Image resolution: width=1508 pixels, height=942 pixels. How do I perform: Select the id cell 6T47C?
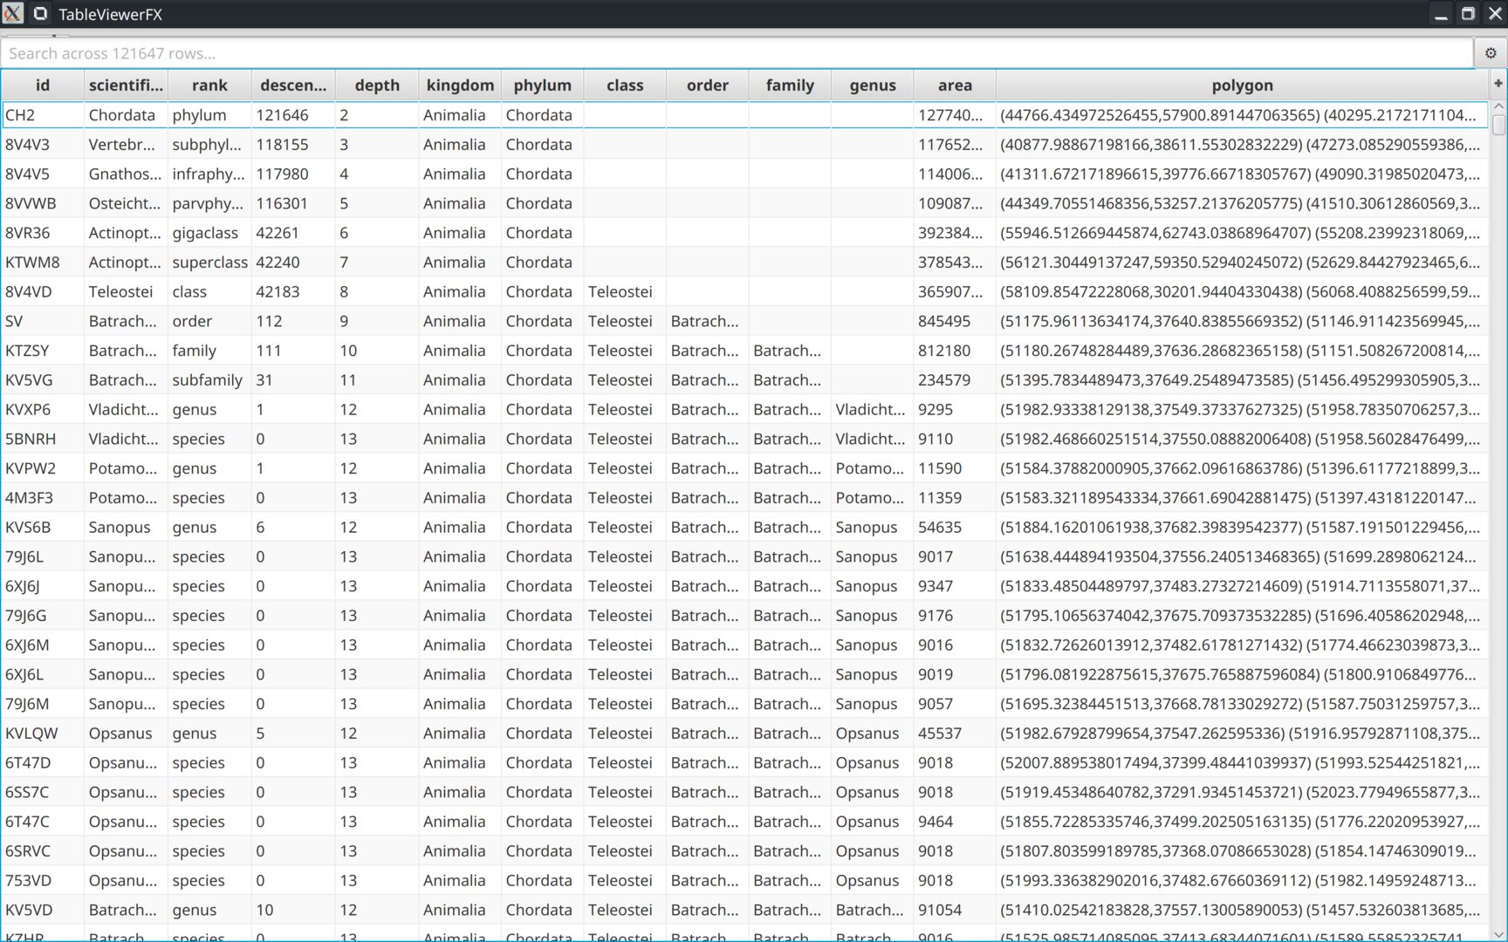tap(43, 822)
